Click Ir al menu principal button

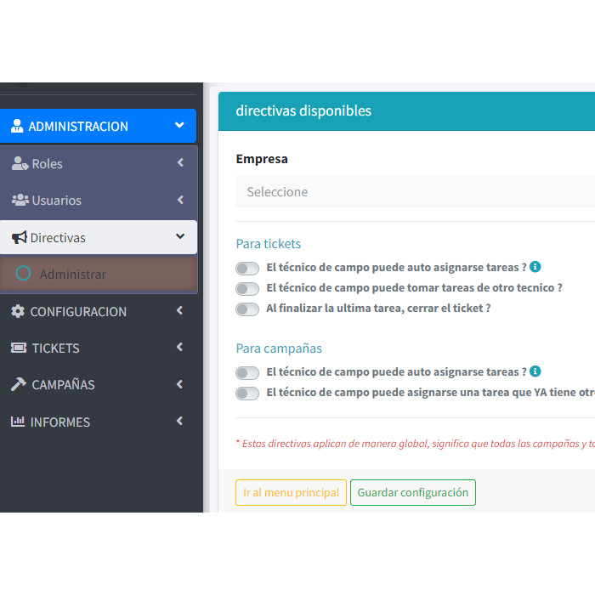pyautogui.click(x=291, y=493)
